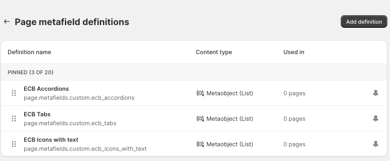Unpin the ECB Tabs definition
The image size is (390, 161).
(x=376, y=119)
